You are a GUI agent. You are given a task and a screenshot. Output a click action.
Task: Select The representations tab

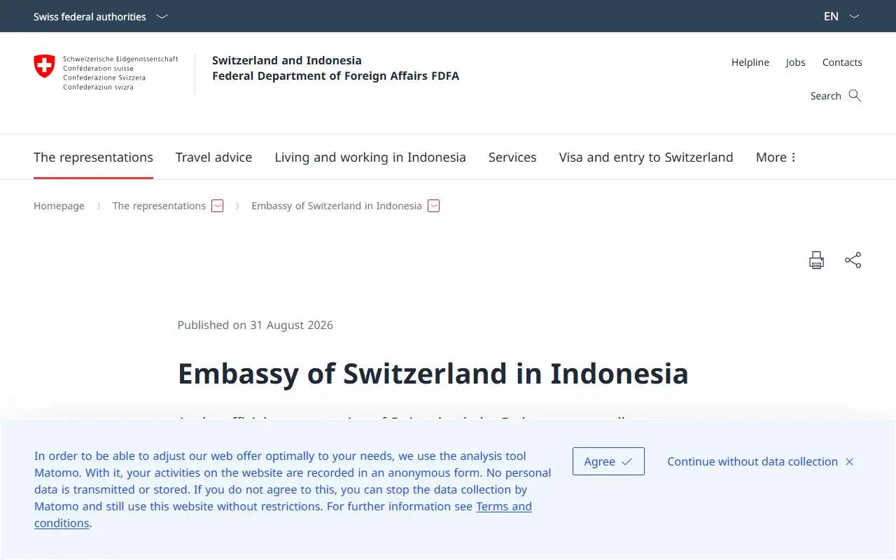pos(93,157)
